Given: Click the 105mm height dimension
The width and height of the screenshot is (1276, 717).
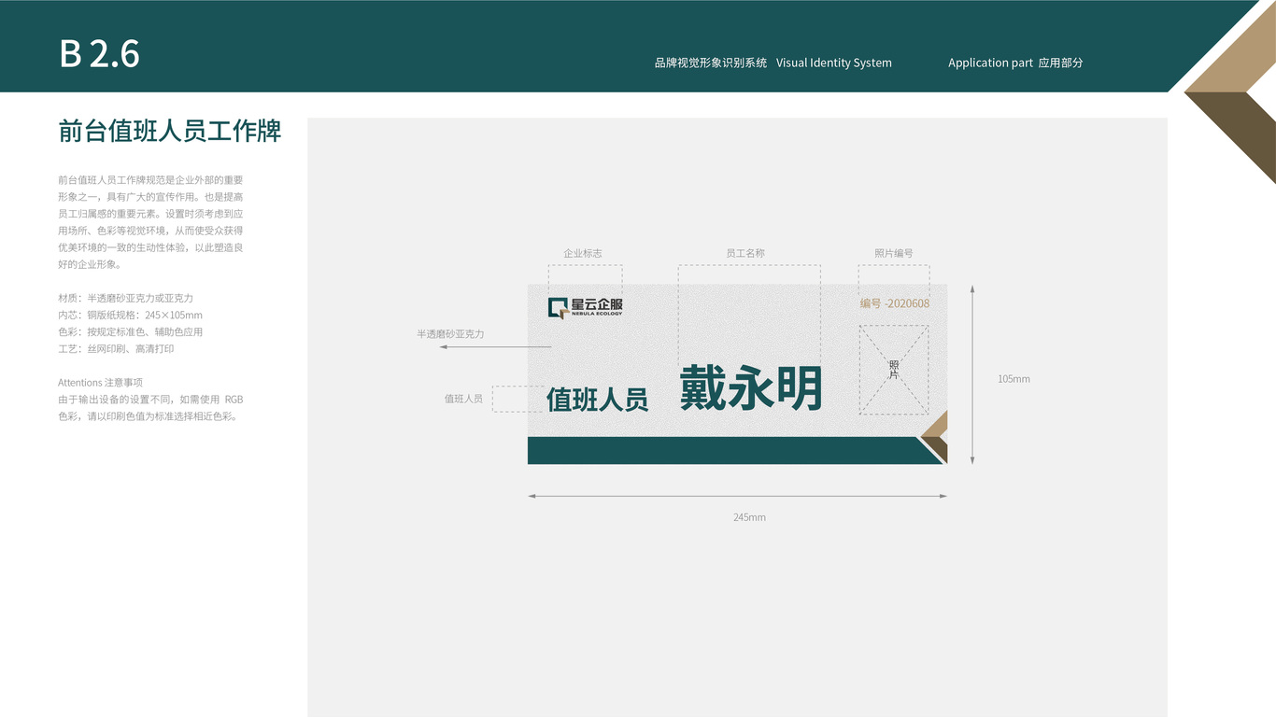Looking at the screenshot, I should [1014, 379].
